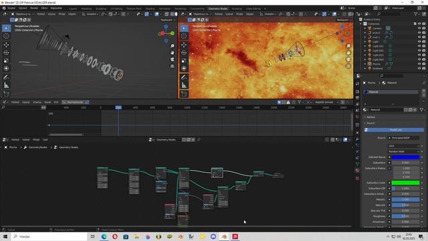Toggle the Použít uzly use-nodes button
The width and height of the screenshot is (428, 241).
(394, 130)
